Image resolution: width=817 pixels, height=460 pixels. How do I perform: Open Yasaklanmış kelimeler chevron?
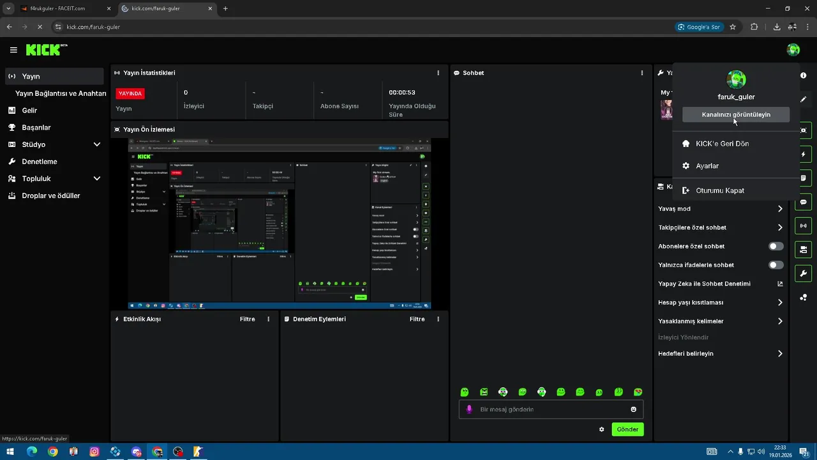(x=780, y=321)
